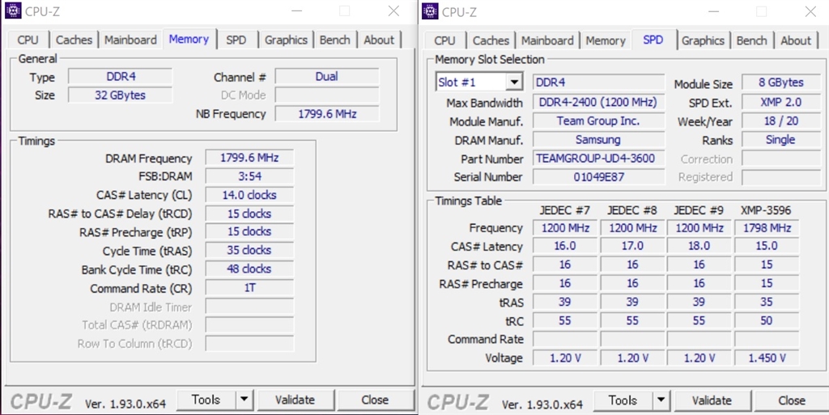Open Mainboard tab in right window
Viewport: 829px width, 415px height.
pyautogui.click(x=547, y=40)
